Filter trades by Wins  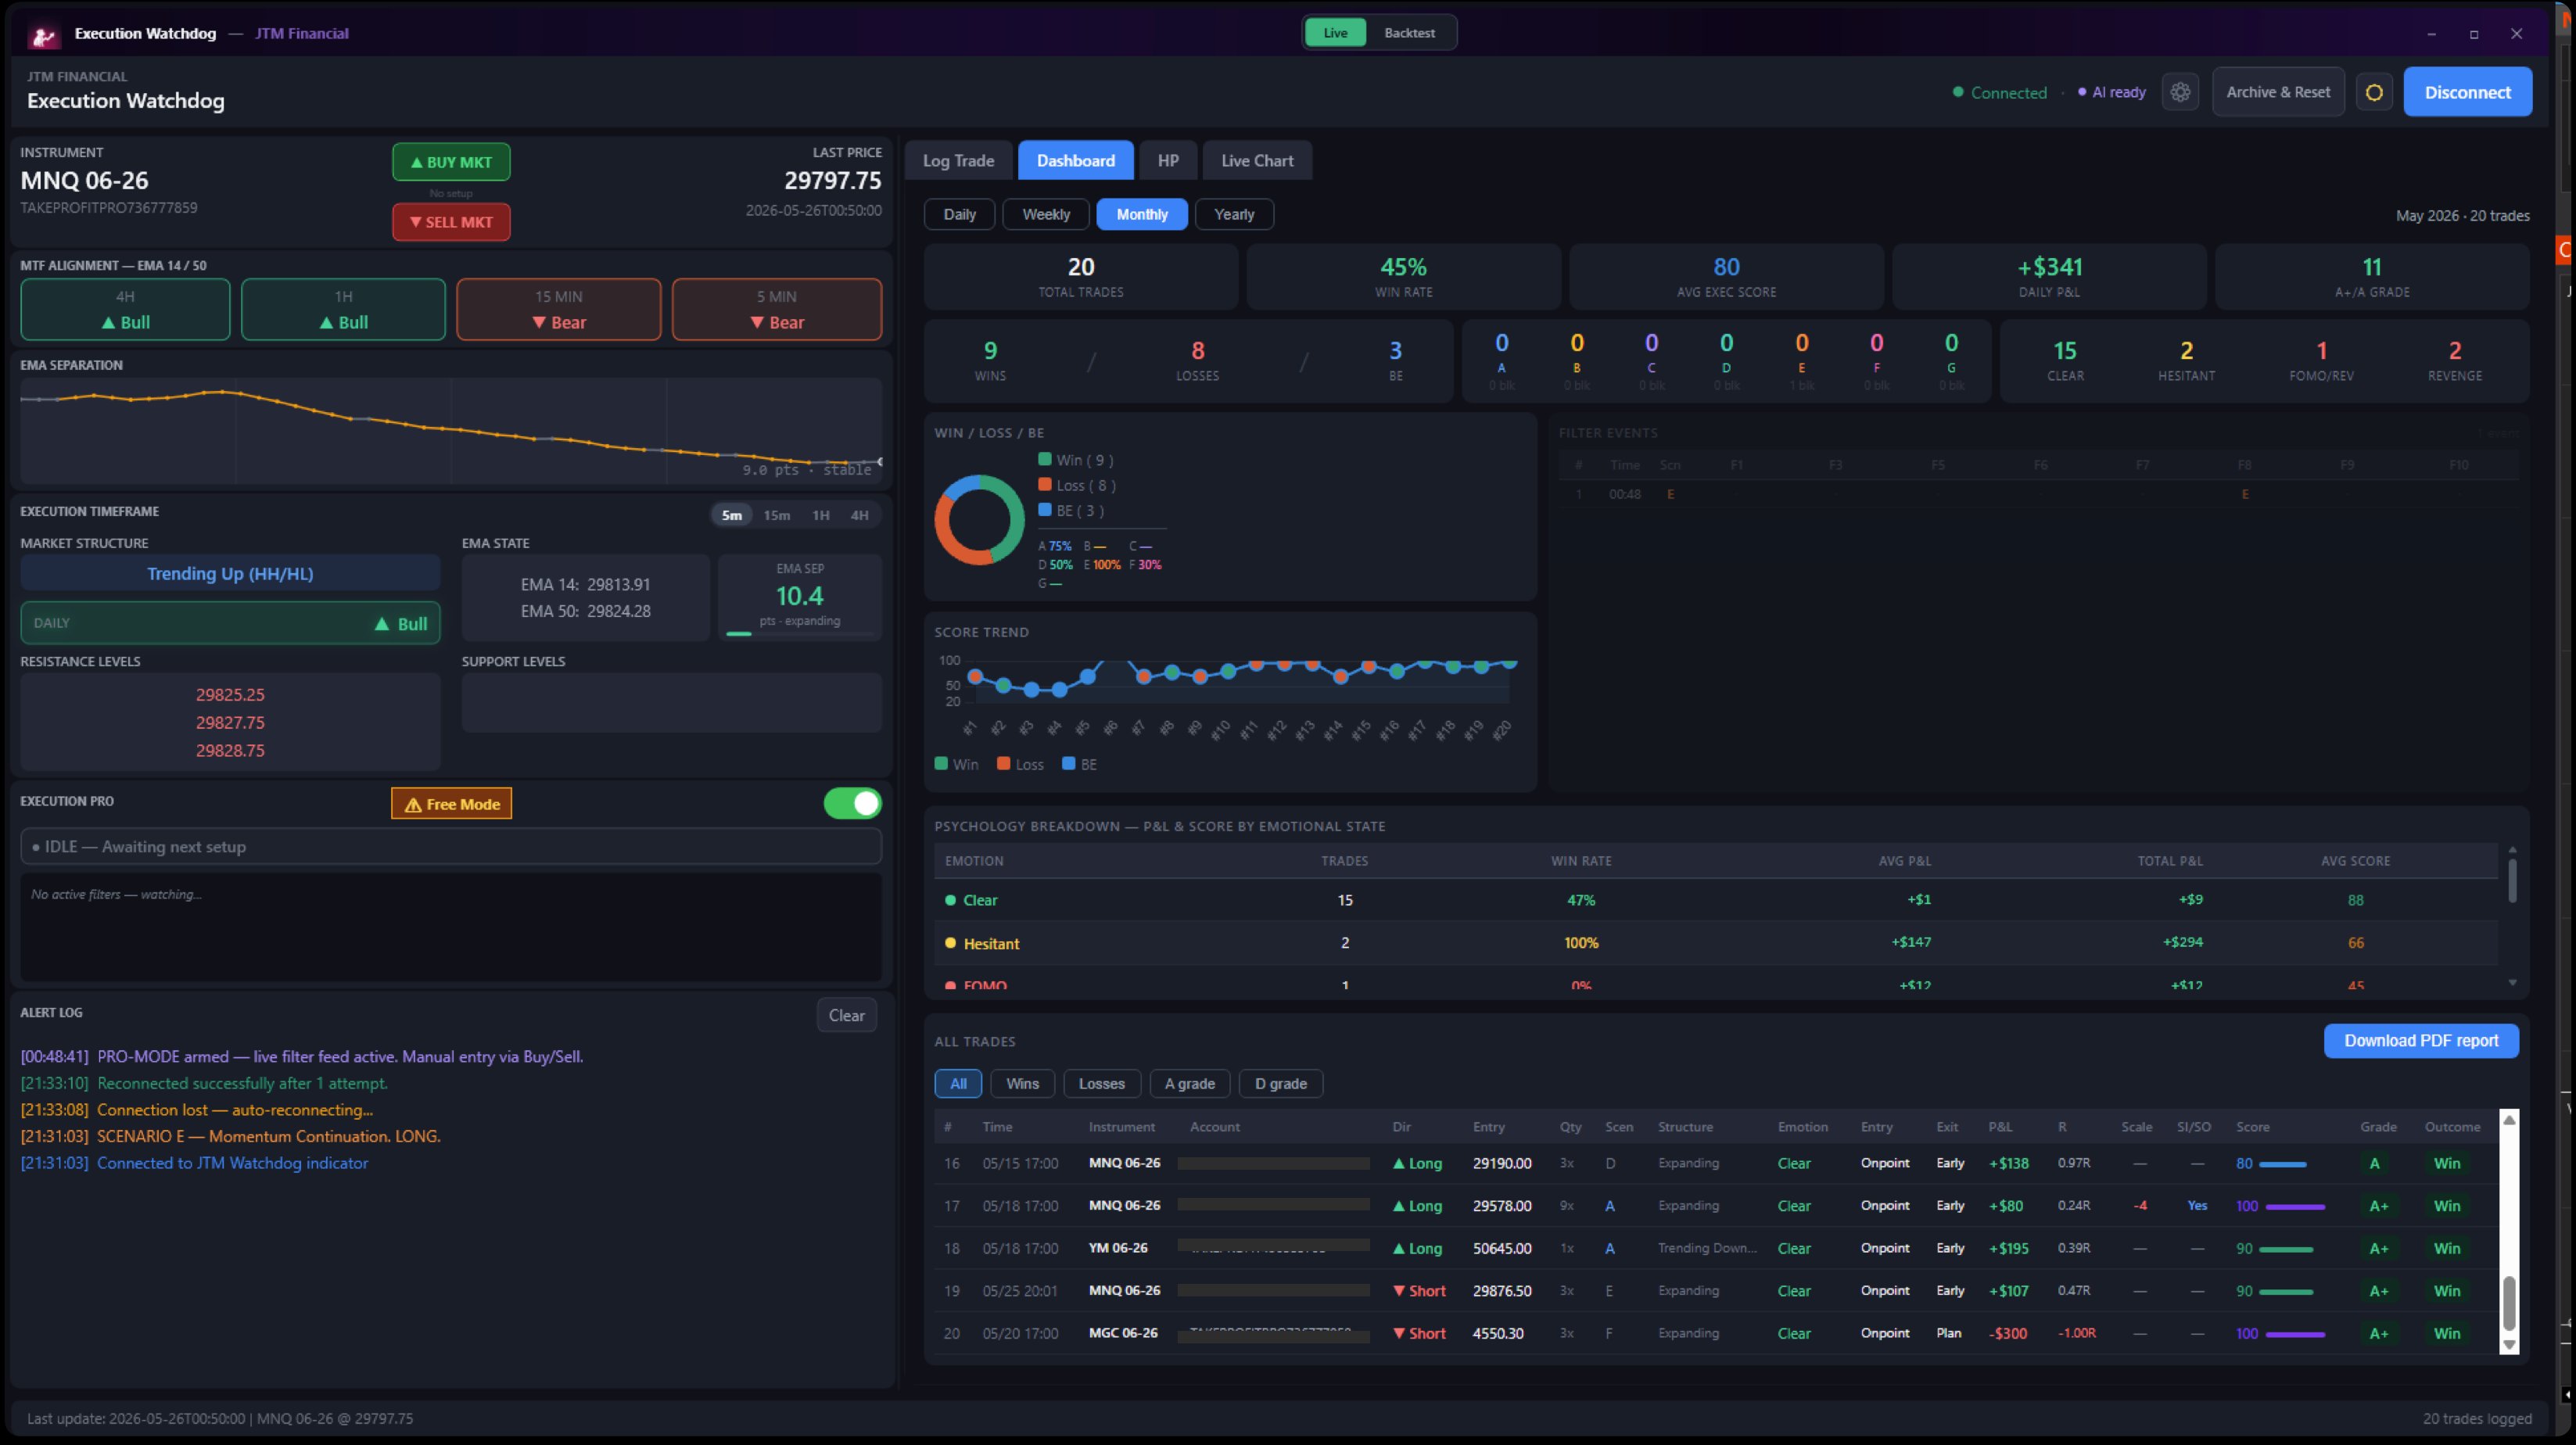pos(1022,1084)
